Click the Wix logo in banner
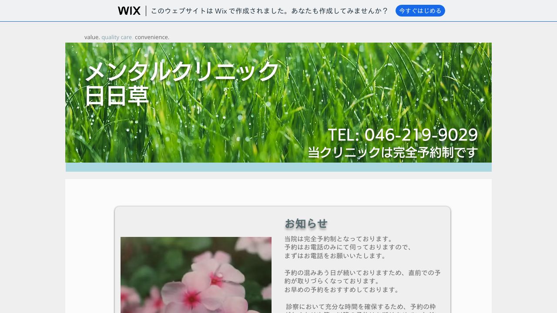The height and width of the screenshot is (313, 557). (x=129, y=11)
